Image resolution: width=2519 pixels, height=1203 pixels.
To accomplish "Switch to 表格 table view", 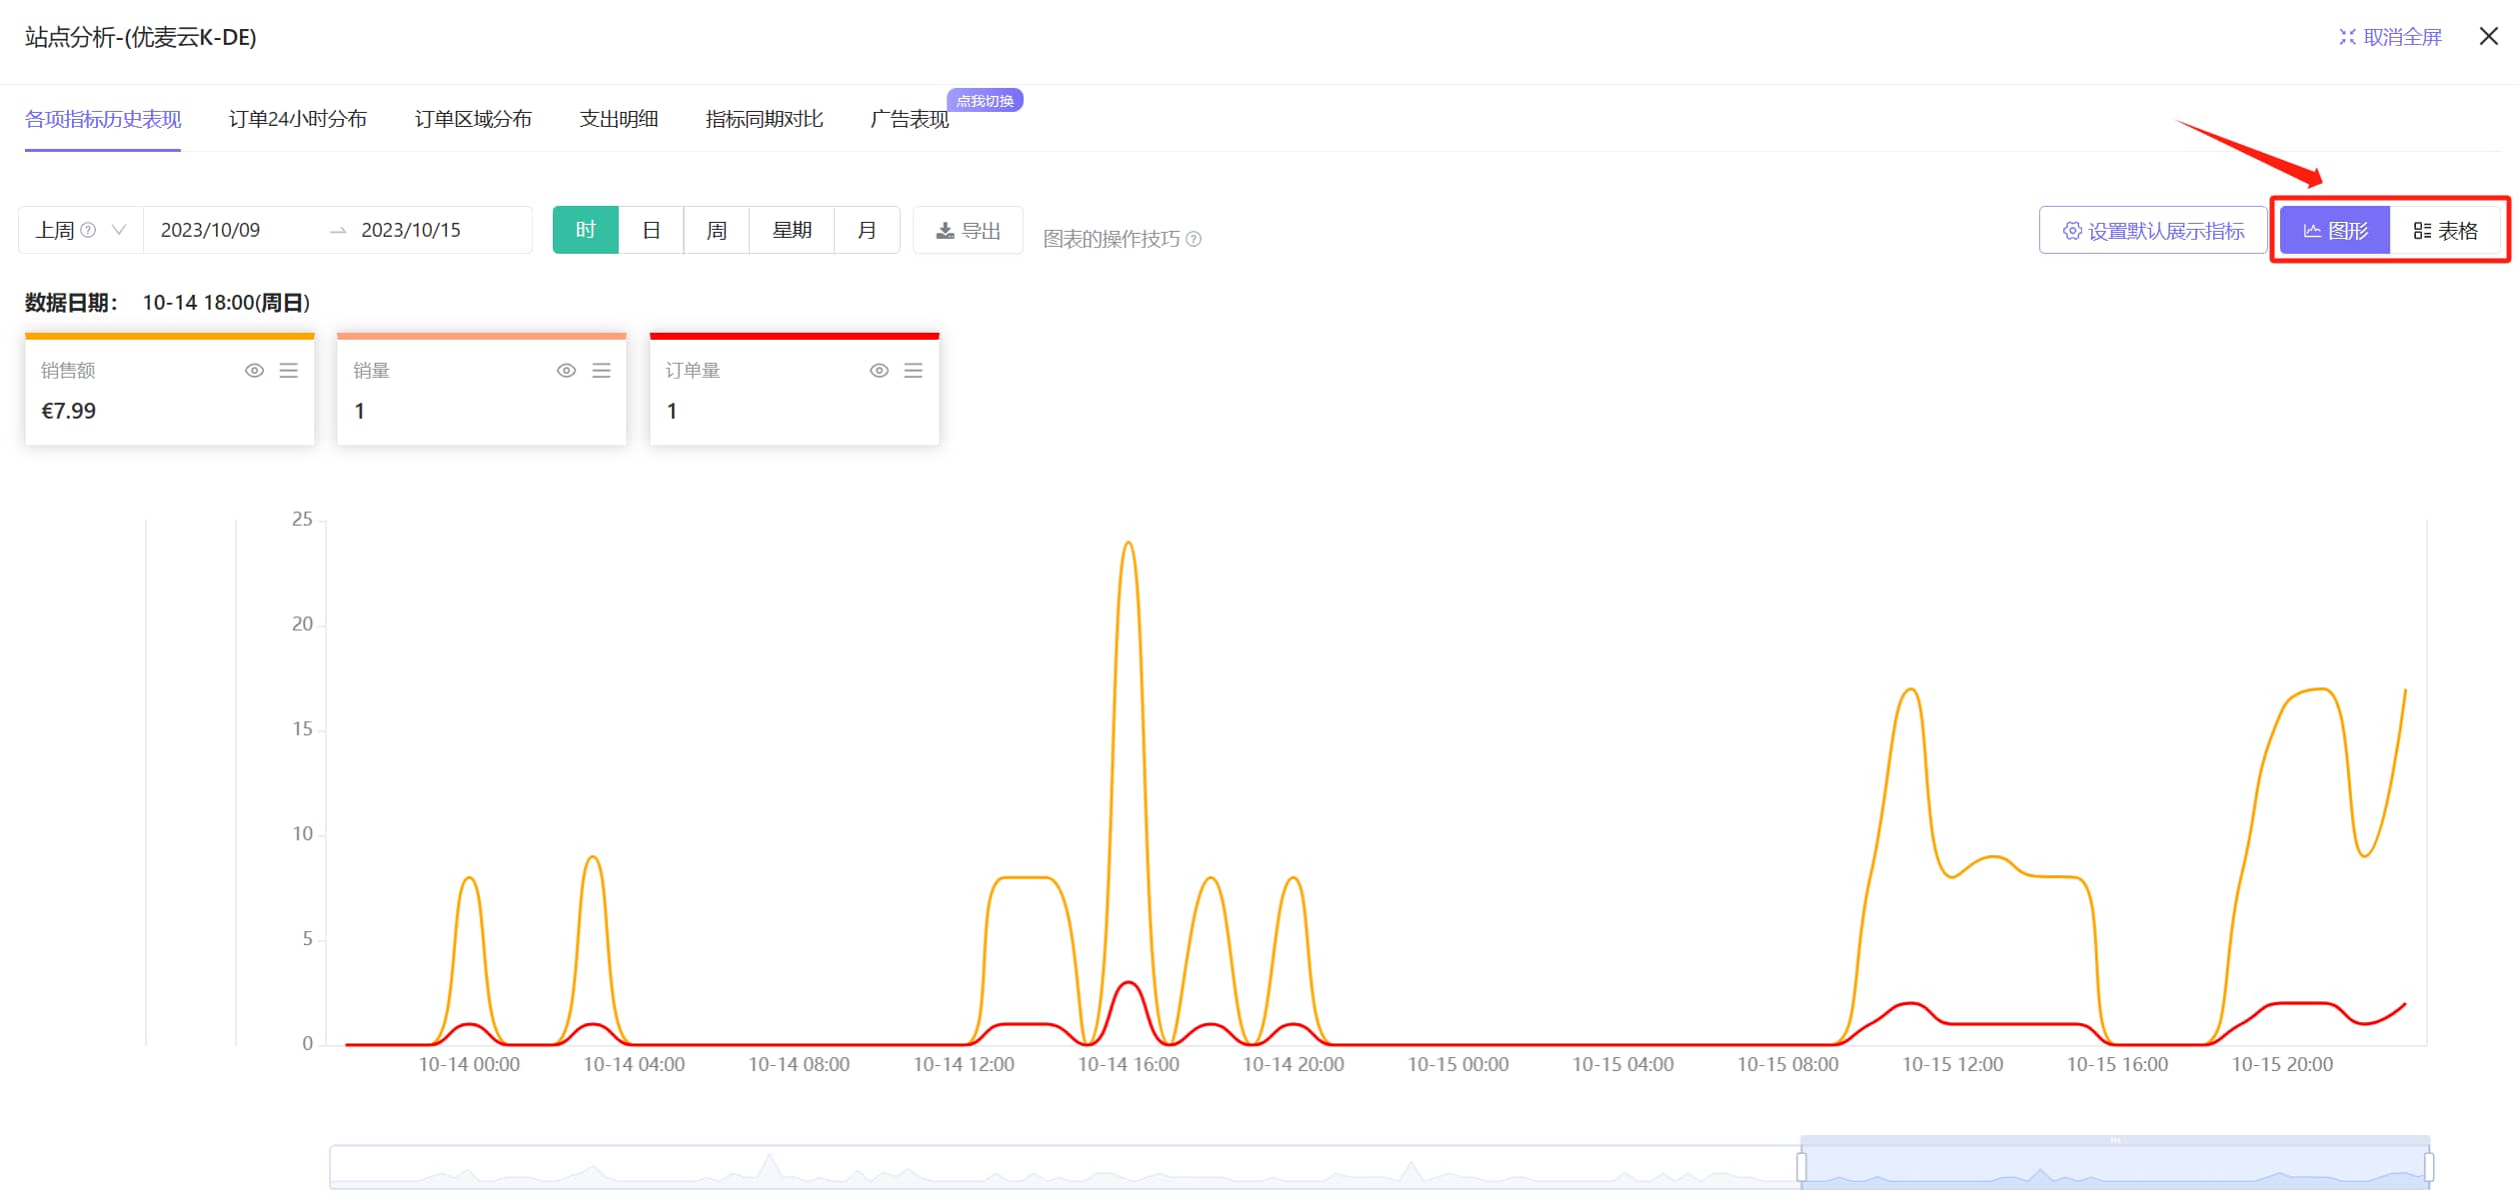I will 2445,231.
